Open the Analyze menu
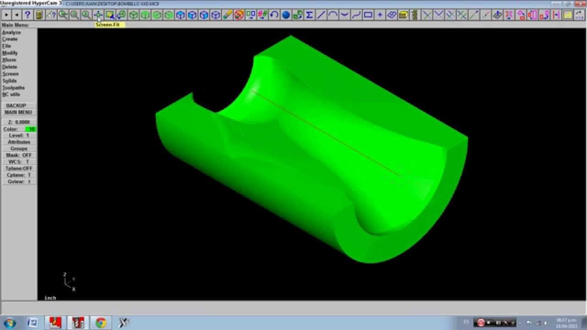 11,33
